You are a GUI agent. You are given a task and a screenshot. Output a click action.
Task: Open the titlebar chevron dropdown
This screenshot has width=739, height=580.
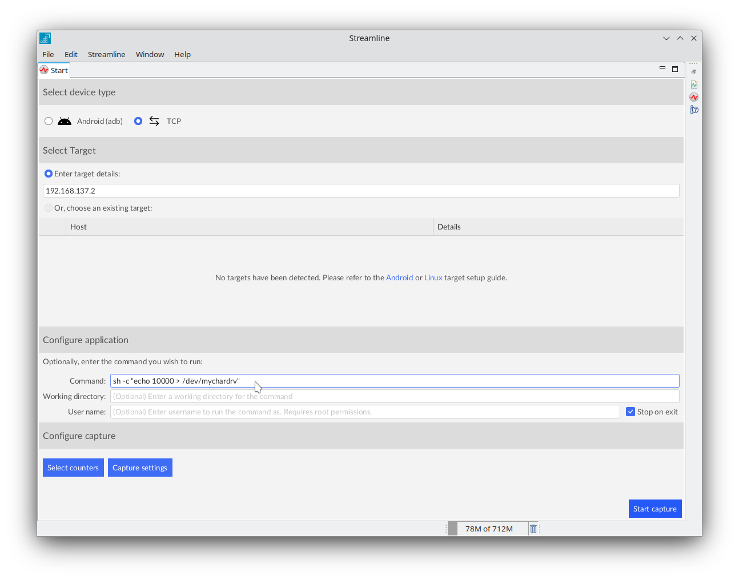coord(666,38)
